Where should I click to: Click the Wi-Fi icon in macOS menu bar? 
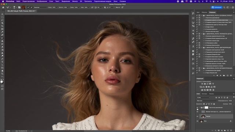click(x=206, y=1)
